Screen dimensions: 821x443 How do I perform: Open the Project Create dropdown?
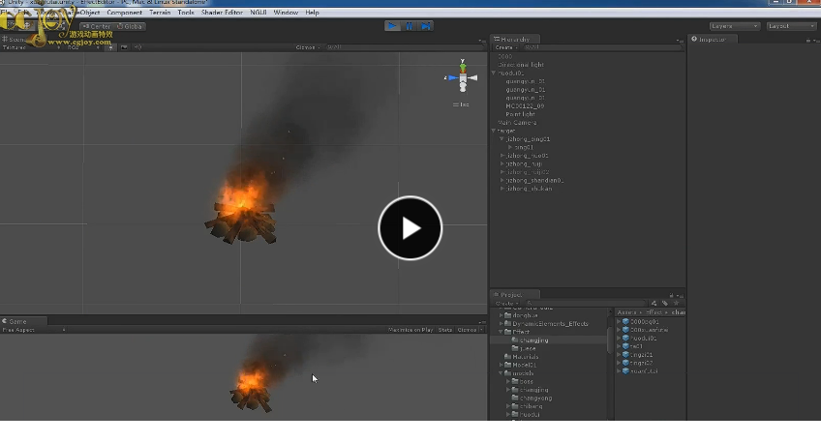point(506,303)
